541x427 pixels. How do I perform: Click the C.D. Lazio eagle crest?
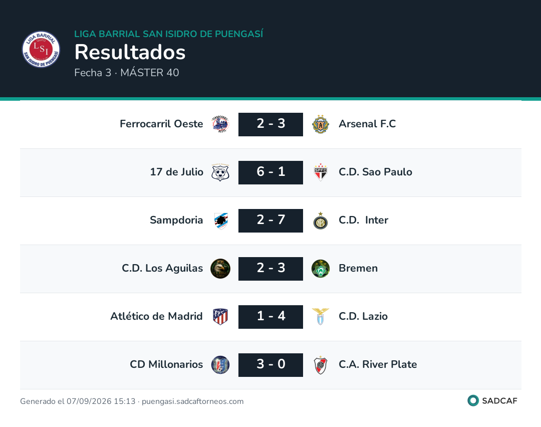pos(321,317)
